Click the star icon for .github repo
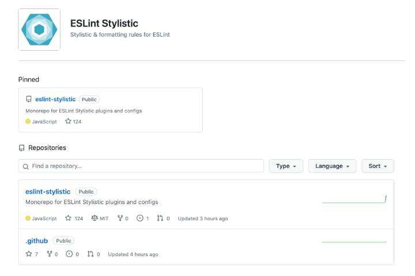This screenshot has height=276, width=415. [x=29, y=254]
